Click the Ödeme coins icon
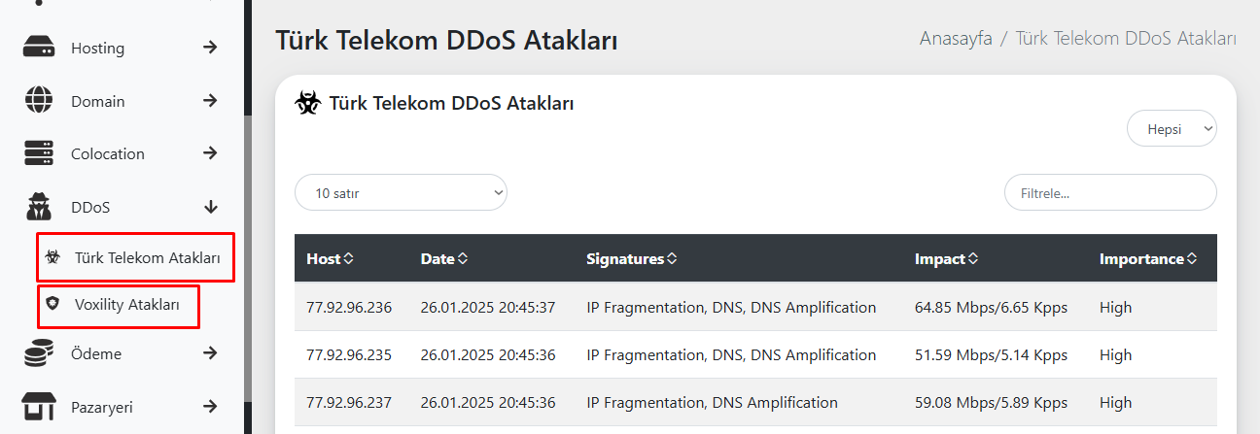The width and height of the screenshot is (1260, 434). pyautogui.click(x=39, y=354)
